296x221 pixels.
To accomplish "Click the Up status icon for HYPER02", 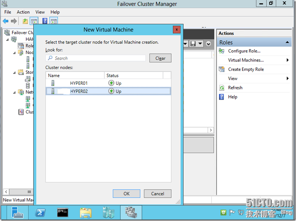I will (x=111, y=91).
